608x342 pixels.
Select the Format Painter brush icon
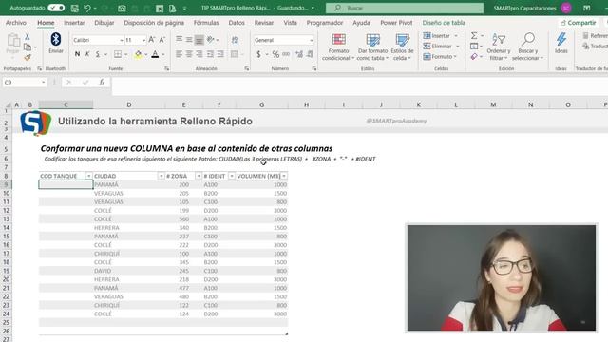click(28, 58)
